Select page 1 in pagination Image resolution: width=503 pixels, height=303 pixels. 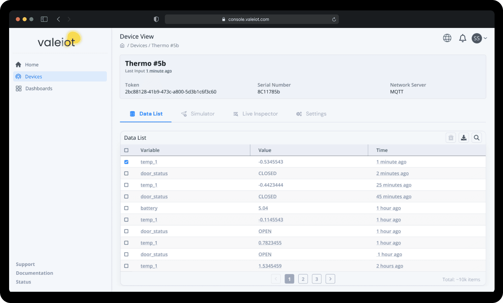289,279
